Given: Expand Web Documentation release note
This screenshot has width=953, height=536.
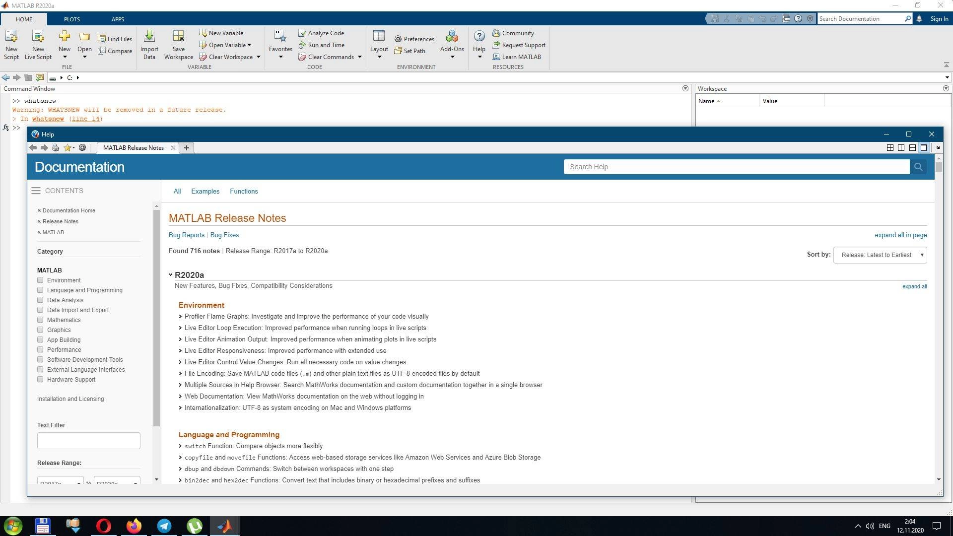Looking at the screenshot, I should (180, 397).
